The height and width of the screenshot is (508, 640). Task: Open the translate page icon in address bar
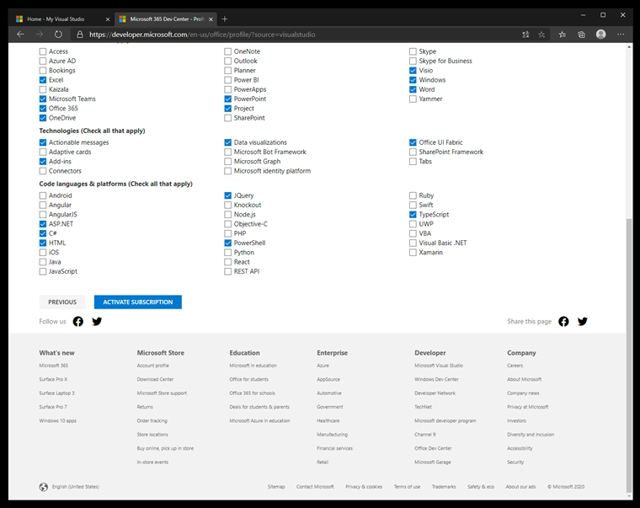(x=525, y=35)
